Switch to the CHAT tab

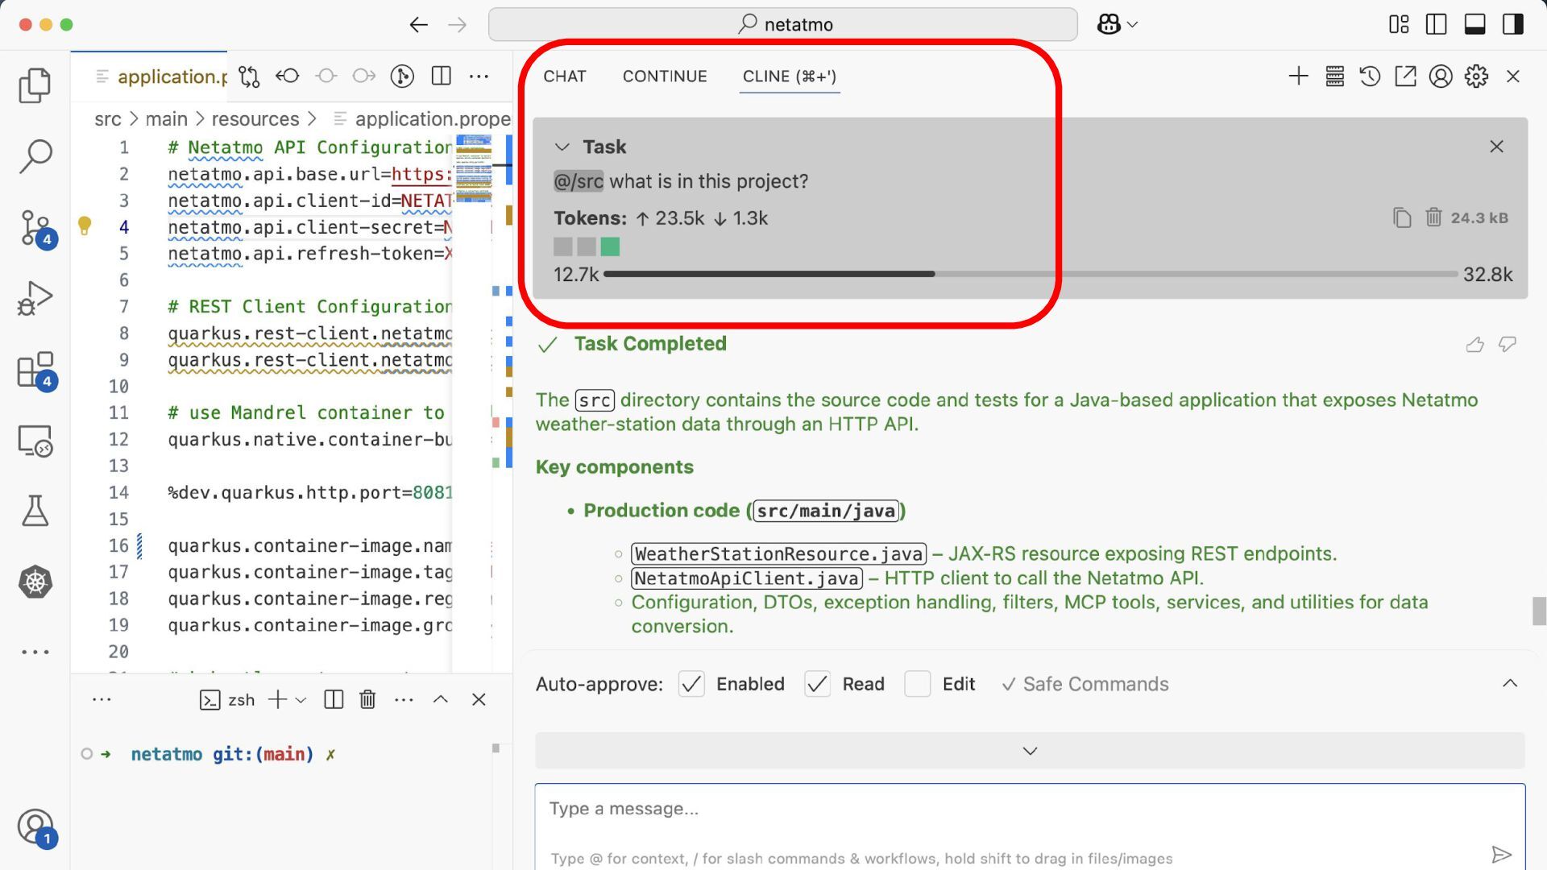564,77
